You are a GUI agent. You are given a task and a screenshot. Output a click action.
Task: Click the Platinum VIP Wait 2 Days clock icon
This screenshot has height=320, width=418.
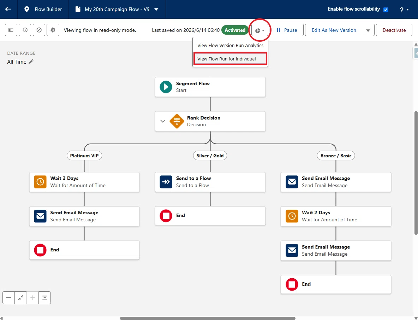point(40,182)
